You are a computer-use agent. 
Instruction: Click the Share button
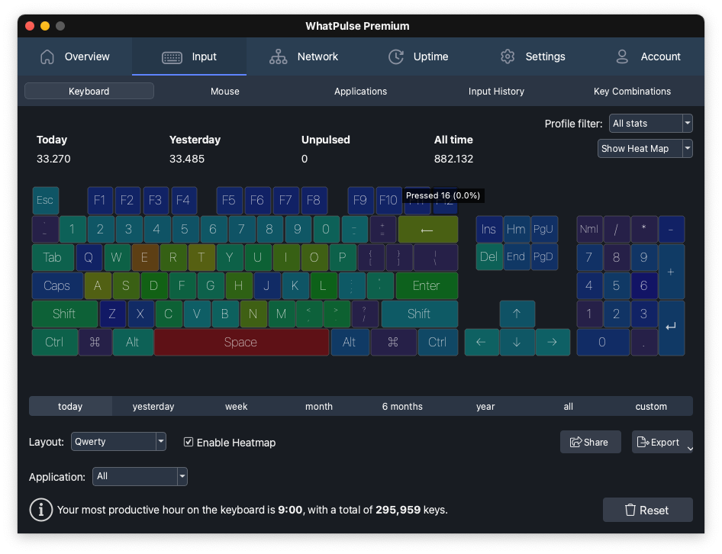click(590, 442)
